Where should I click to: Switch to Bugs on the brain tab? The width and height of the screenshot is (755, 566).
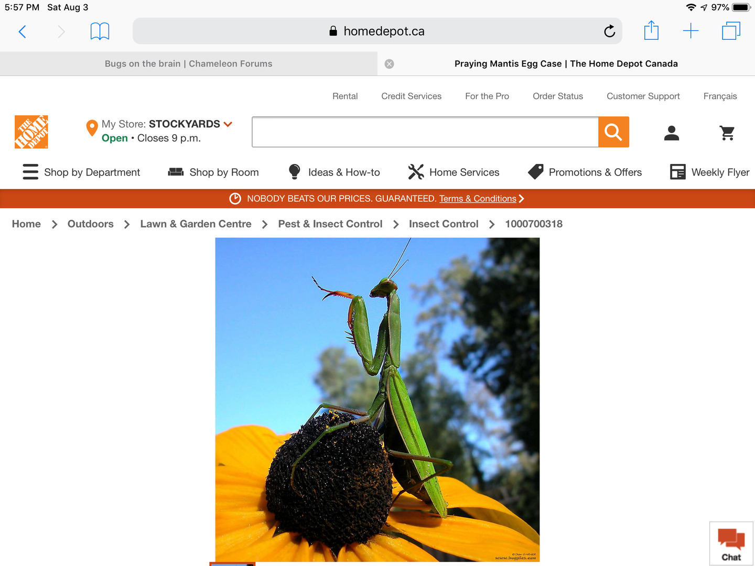coord(188,64)
